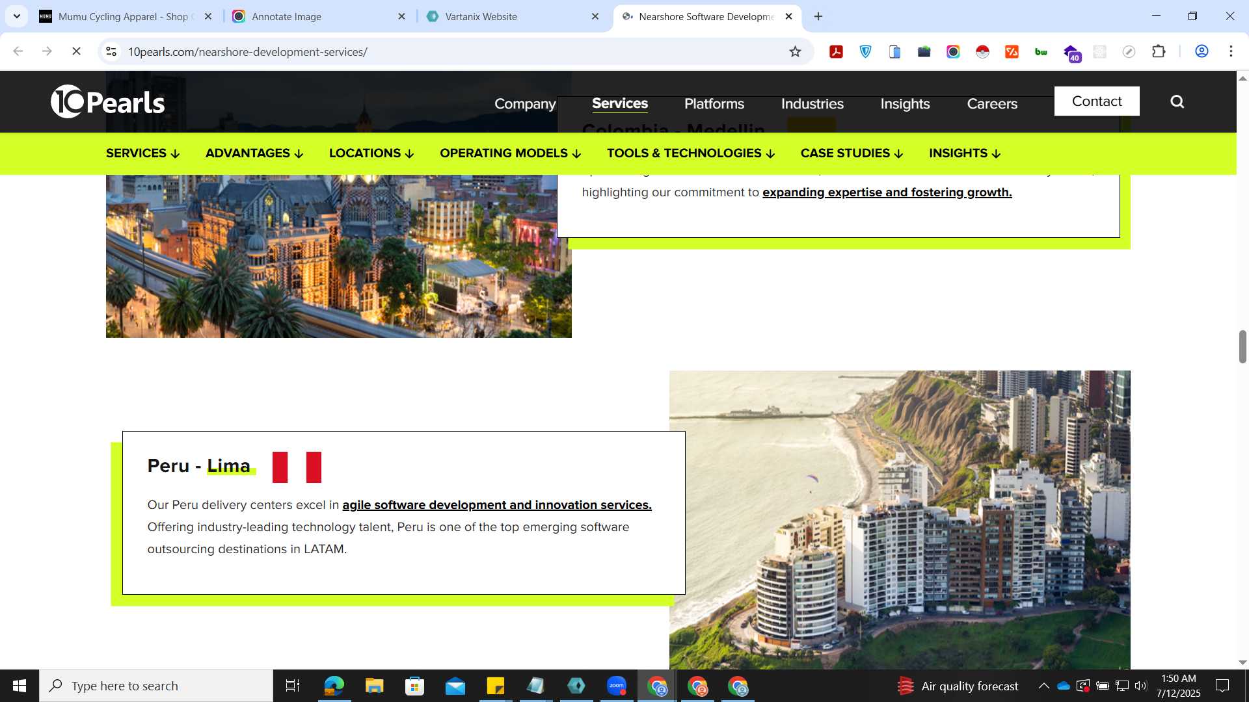1249x702 pixels.
Task: Click the address bar URL
Action: [247, 52]
